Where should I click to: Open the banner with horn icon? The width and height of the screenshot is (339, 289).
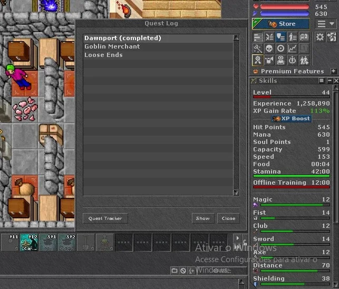coord(269,60)
